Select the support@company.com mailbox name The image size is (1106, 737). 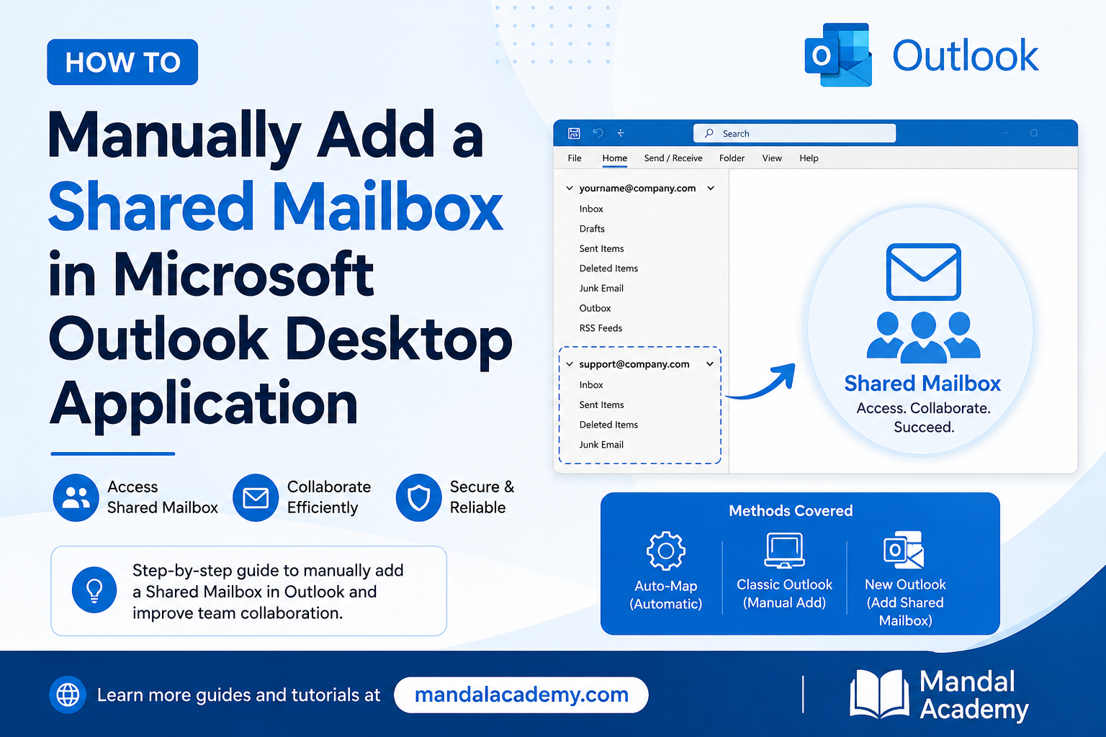tap(634, 364)
